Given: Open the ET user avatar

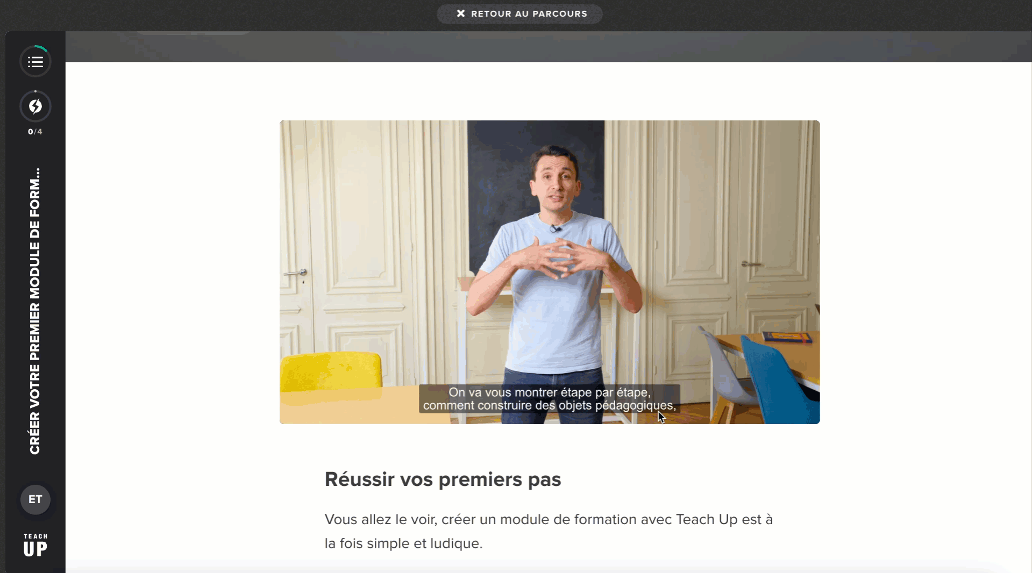Looking at the screenshot, I should tap(35, 499).
